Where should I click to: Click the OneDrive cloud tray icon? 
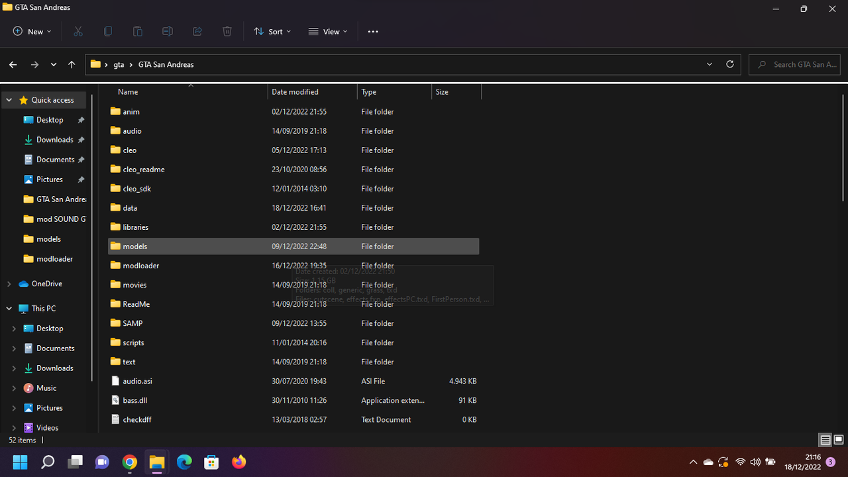click(708, 462)
